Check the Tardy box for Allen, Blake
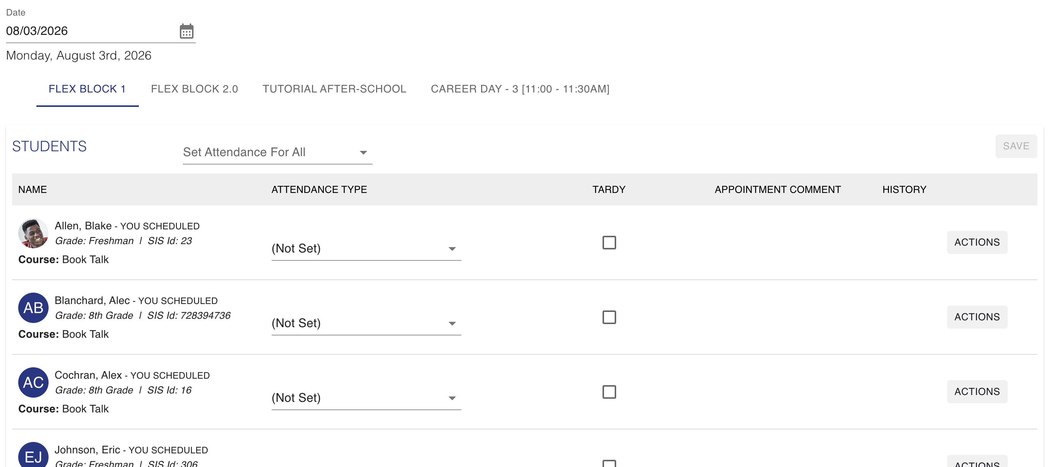 coord(609,243)
